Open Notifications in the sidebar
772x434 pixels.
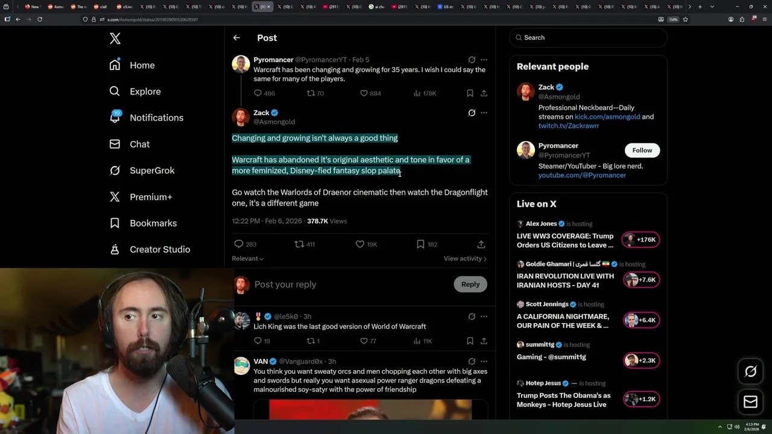pyautogui.click(x=146, y=118)
